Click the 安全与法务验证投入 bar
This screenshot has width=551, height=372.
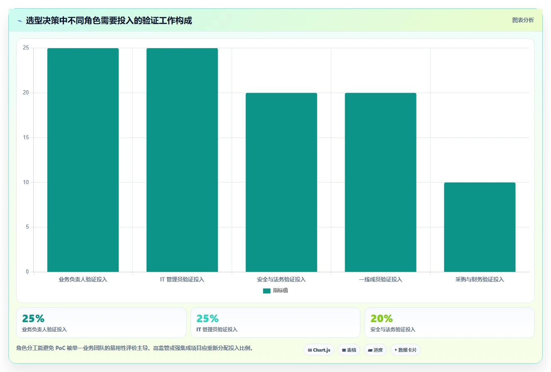click(282, 182)
